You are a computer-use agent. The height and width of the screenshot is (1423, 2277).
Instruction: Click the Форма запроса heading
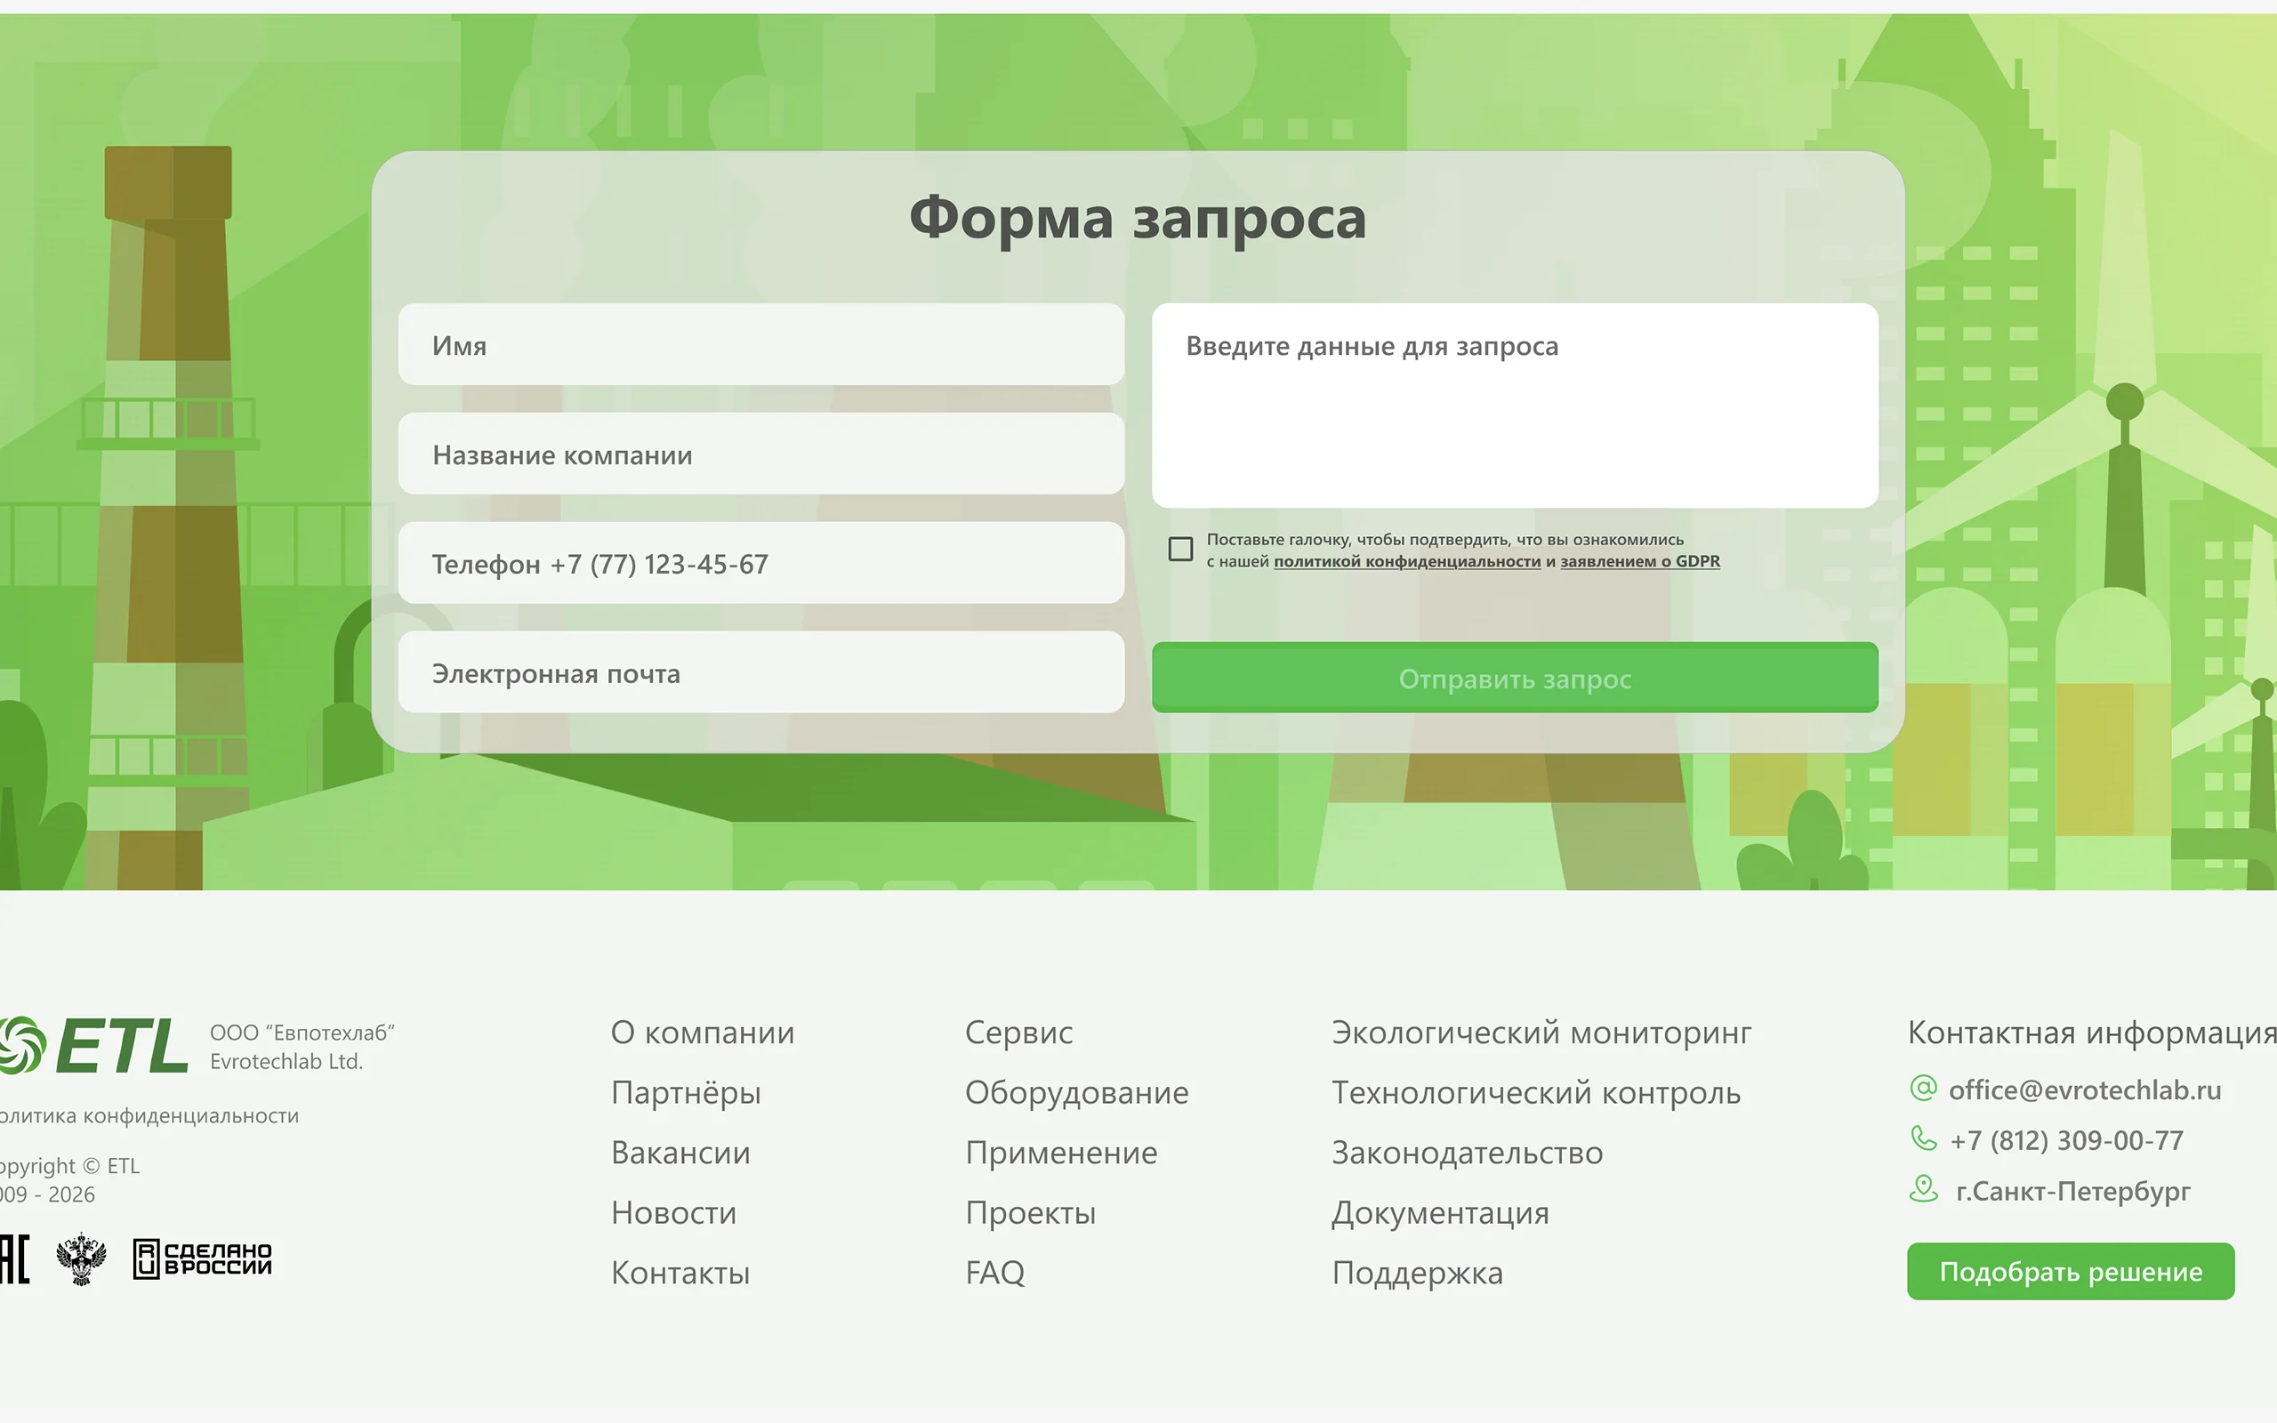pyautogui.click(x=1138, y=219)
